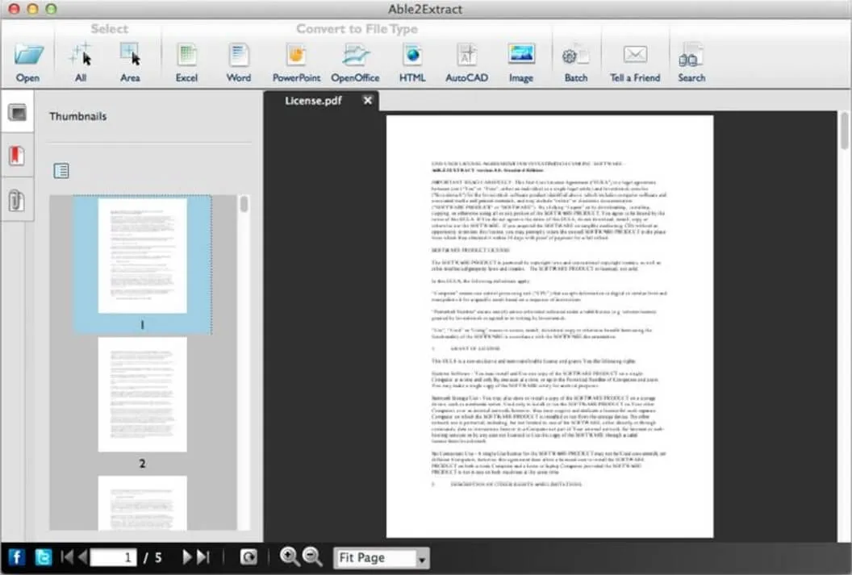Convert to PowerPoint
The image size is (852, 575).
pos(296,61)
